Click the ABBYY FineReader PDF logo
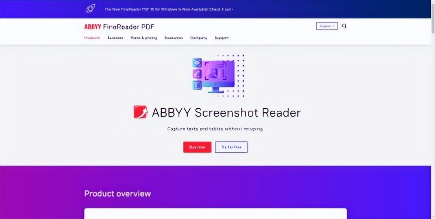The height and width of the screenshot is (219, 435). tap(119, 27)
